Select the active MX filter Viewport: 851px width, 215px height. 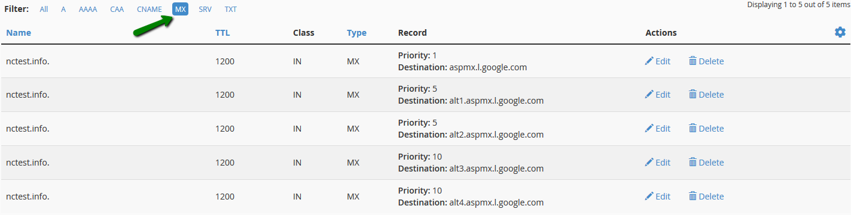[x=181, y=10]
